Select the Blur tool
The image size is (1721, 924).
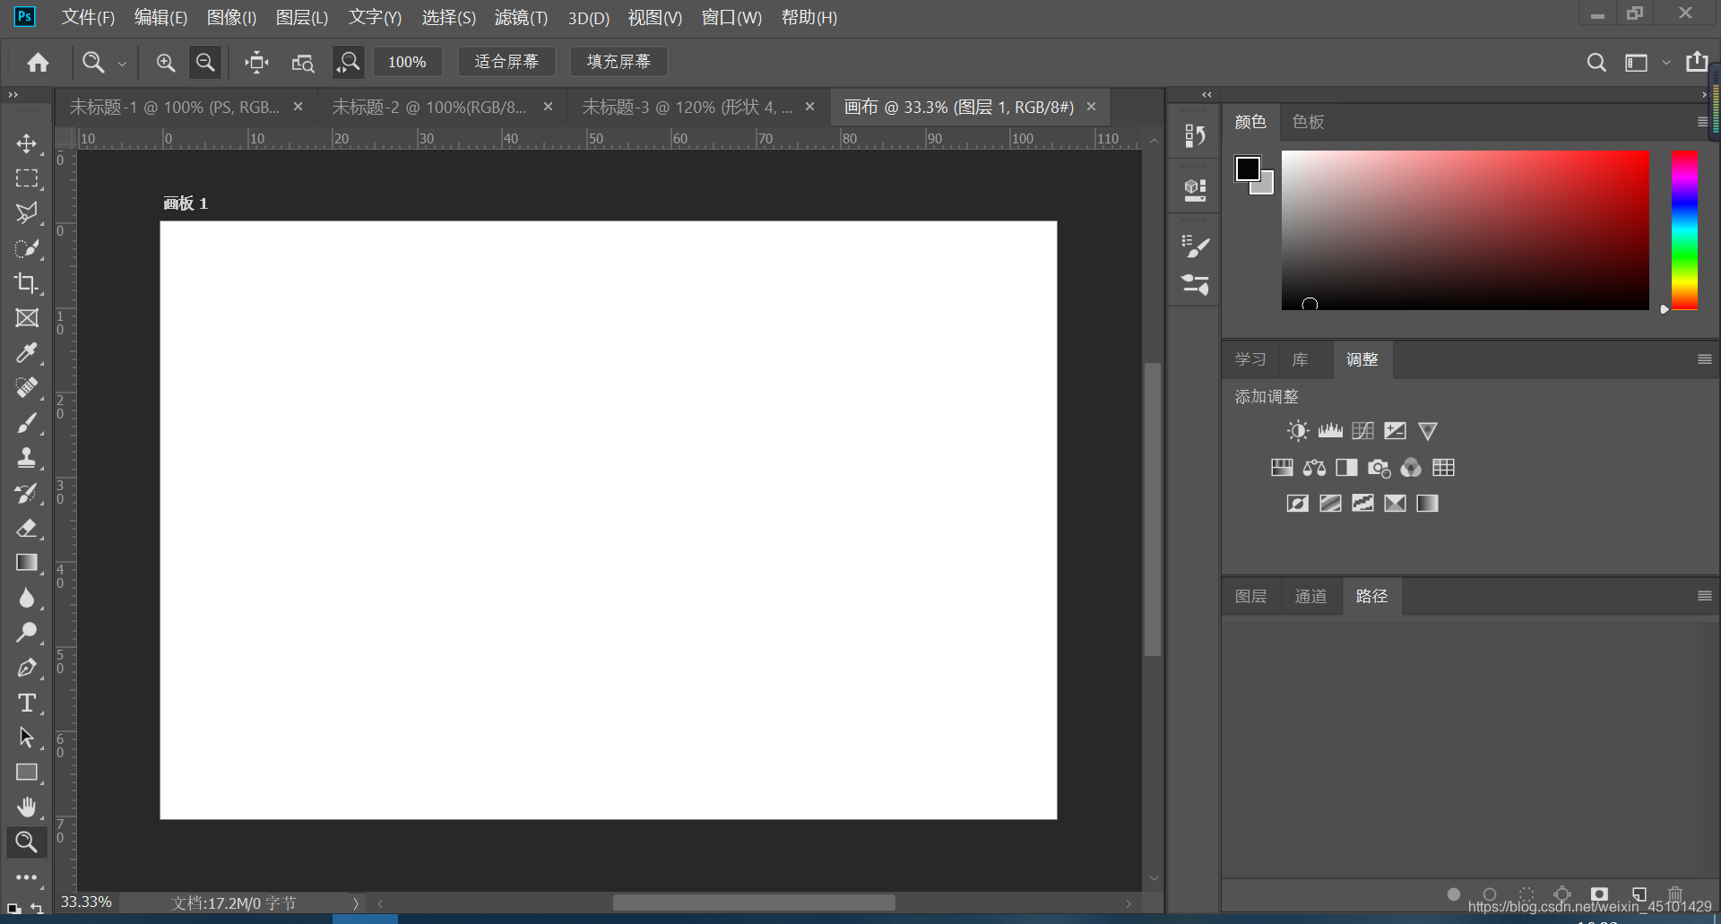pyautogui.click(x=27, y=598)
